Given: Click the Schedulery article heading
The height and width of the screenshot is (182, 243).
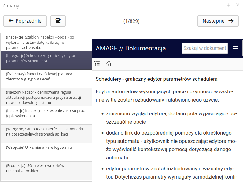Looking at the screenshot, I should [x=156, y=79].
